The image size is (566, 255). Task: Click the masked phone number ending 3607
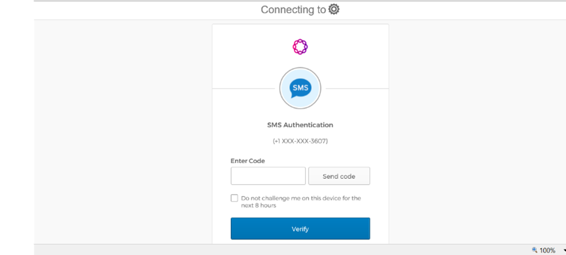(300, 141)
